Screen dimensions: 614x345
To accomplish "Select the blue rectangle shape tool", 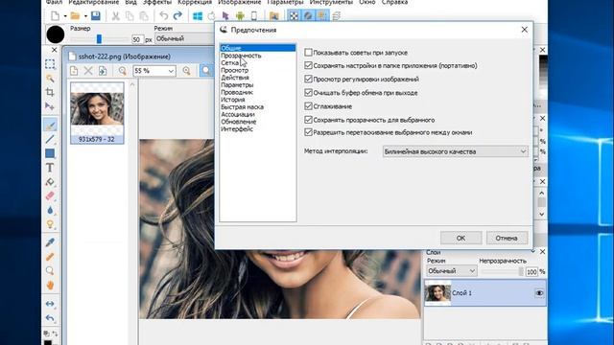I will pyautogui.click(x=50, y=153).
